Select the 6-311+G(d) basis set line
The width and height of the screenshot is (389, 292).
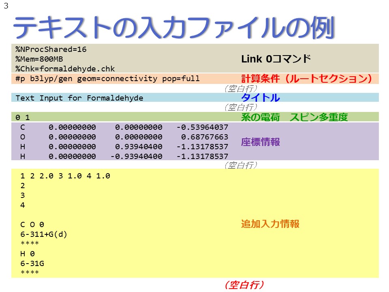44,234
